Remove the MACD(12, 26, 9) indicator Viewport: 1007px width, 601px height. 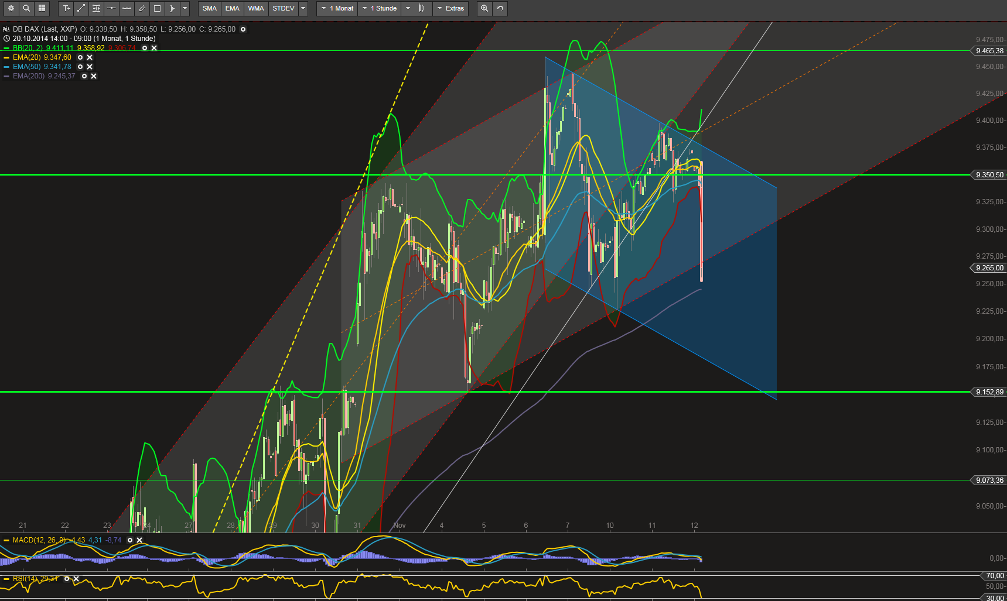pos(139,540)
